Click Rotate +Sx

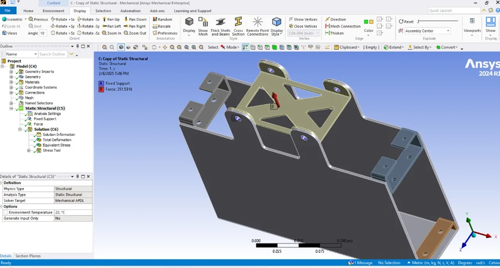(63, 19)
